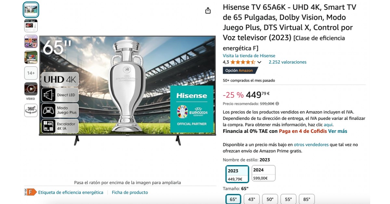The image size is (390, 204).
Task: Open 'Etiqueta de eficiencia energética' link
Action: (71, 192)
